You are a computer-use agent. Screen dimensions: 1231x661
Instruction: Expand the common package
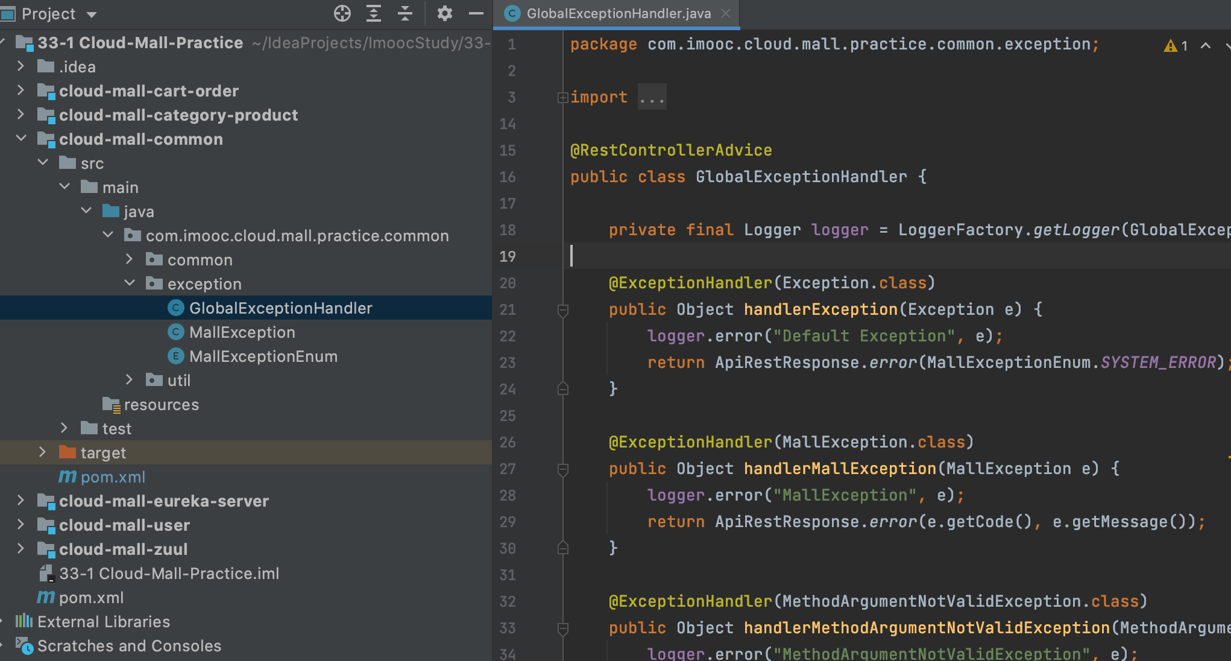click(x=129, y=259)
